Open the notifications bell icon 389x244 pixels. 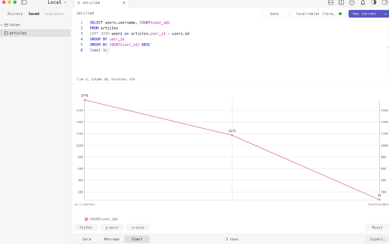pos(363,3)
